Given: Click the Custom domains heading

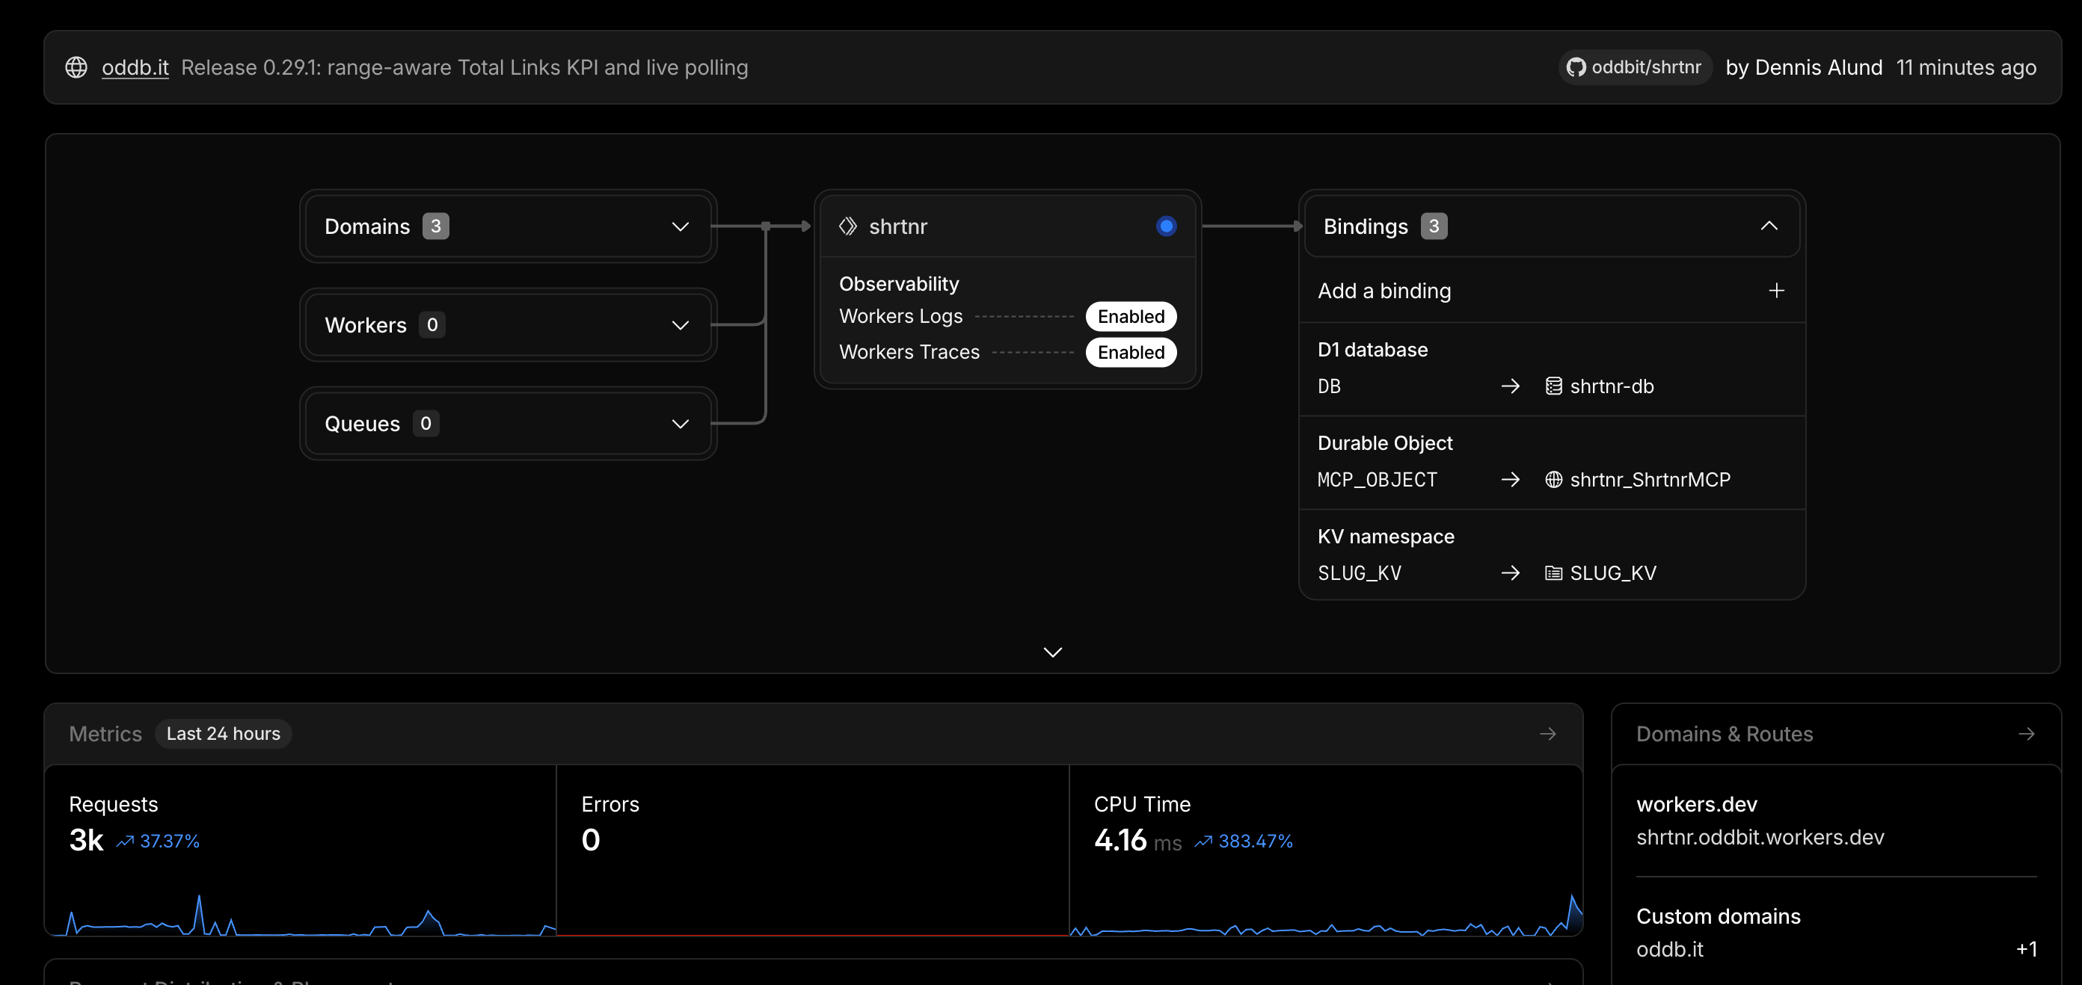Looking at the screenshot, I should pyautogui.click(x=1718, y=916).
